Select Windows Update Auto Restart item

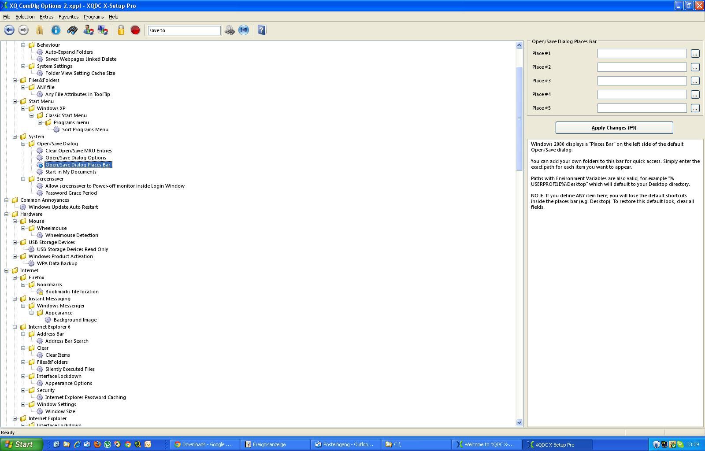[63, 207]
